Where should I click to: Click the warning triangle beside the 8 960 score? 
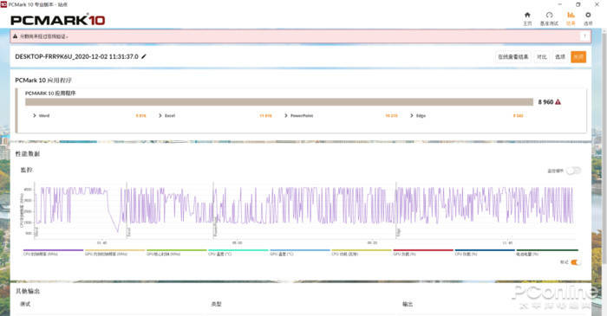(x=558, y=102)
